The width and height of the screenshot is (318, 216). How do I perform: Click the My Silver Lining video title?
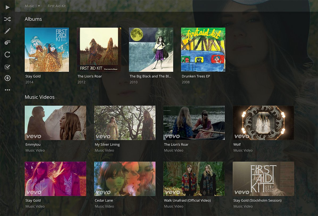(107, 144)
